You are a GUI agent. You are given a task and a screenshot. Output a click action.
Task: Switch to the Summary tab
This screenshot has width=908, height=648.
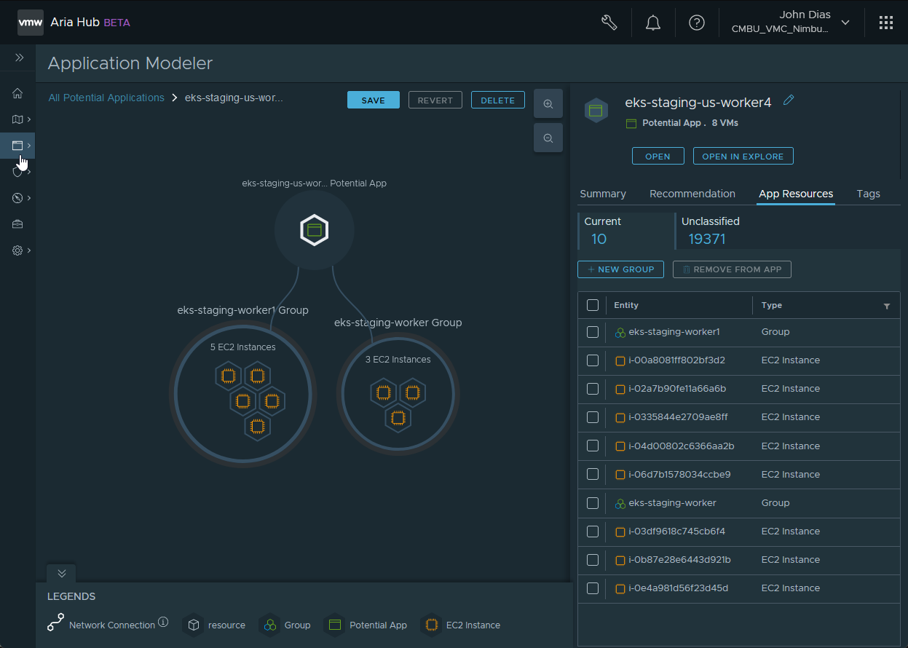pos(602,194)
